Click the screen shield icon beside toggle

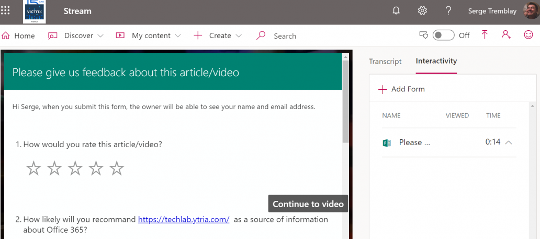423,35
